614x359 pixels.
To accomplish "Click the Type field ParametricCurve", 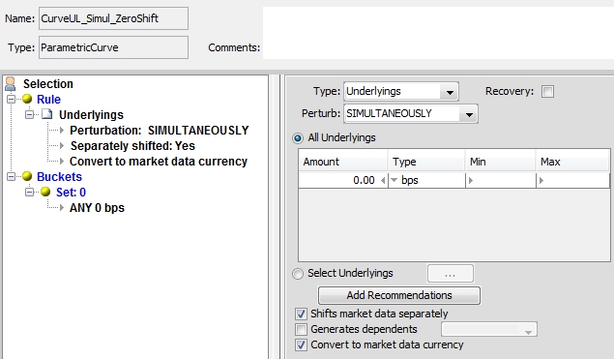I will (x=113, y=47).
